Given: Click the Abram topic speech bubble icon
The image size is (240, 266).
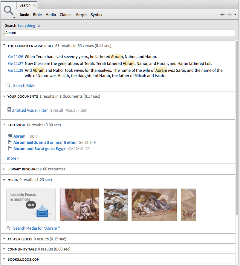Looking at the screenshot, I should click(x=10, y=136).
